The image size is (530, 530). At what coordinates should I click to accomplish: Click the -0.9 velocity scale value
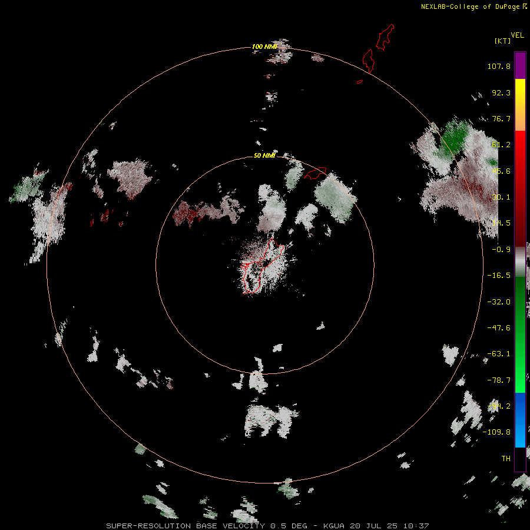click(x=501, y=250)
